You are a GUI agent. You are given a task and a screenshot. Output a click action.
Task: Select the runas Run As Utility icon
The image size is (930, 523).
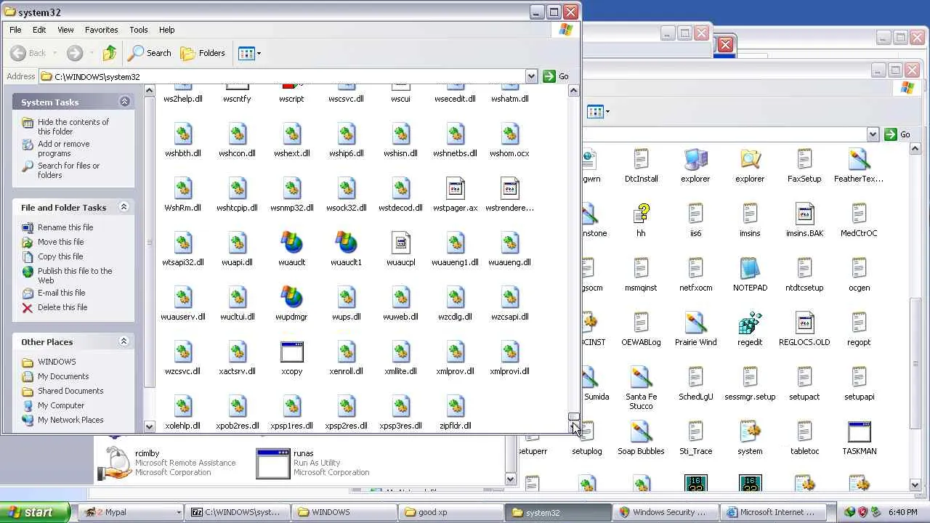coord(273,463)
